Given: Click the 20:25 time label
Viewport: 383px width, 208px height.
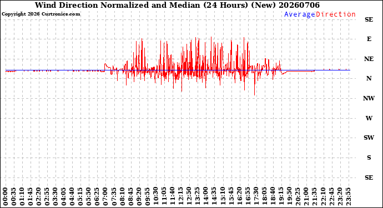Looking at the screenshot, I should coord(299,197).
